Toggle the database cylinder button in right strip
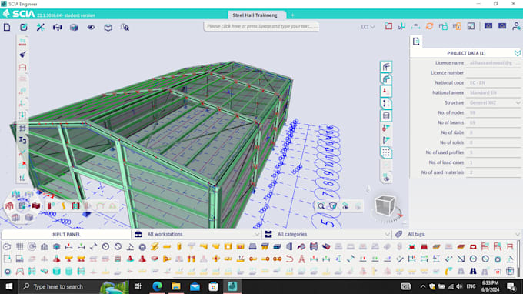 click(x=386, y=115)
